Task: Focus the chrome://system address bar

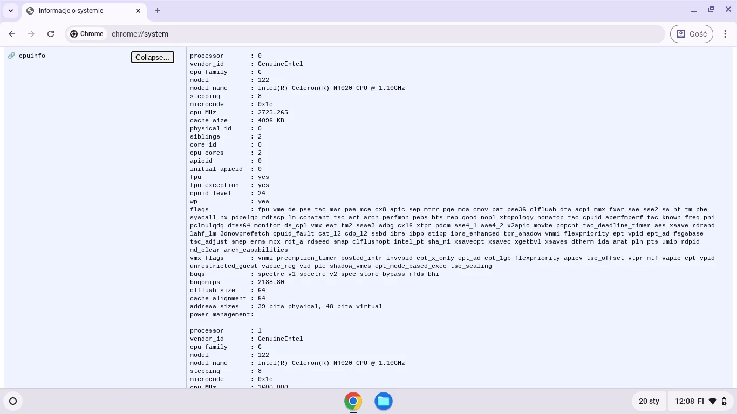Action: tap(378, 34)
